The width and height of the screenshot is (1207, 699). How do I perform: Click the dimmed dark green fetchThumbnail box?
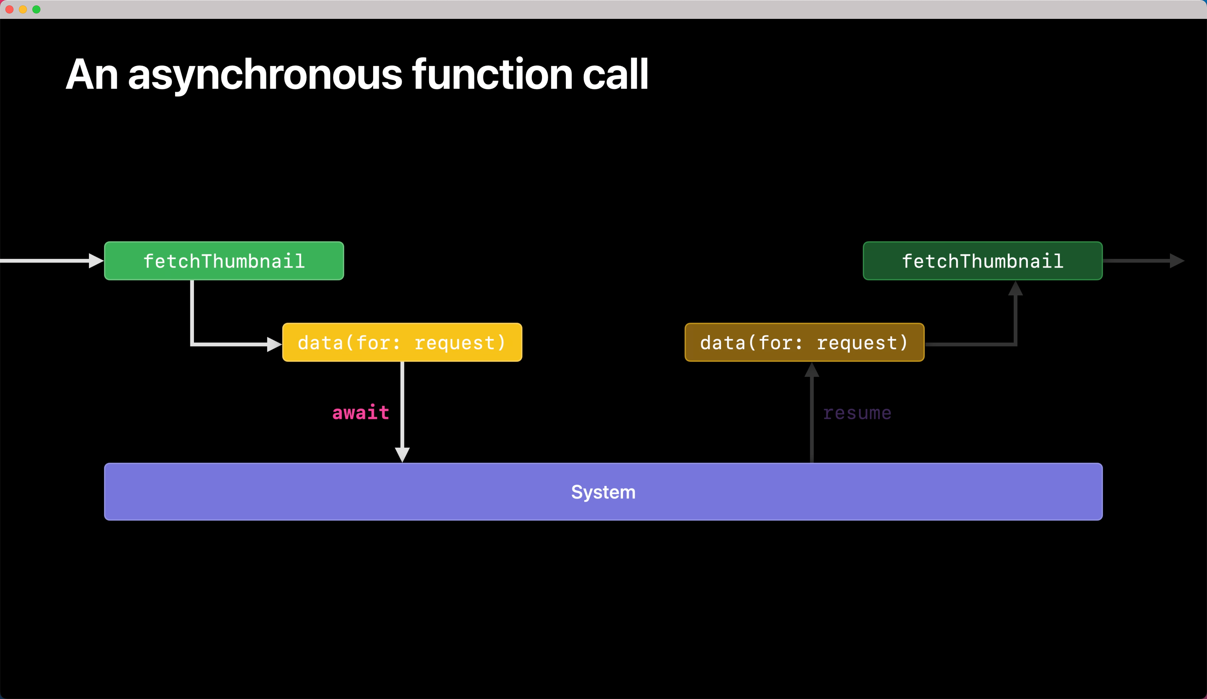tap(983, 261)
